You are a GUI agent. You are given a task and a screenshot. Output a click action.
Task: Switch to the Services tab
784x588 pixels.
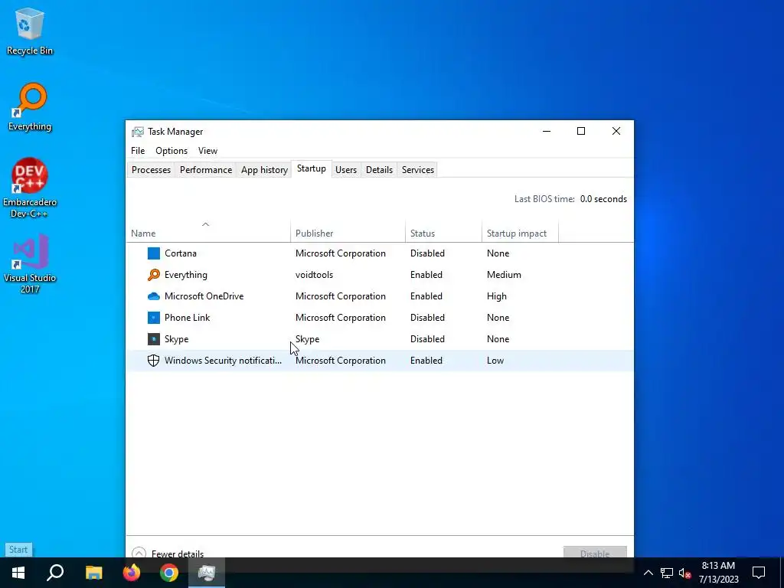pyautogui.click(x=418, y=170)
